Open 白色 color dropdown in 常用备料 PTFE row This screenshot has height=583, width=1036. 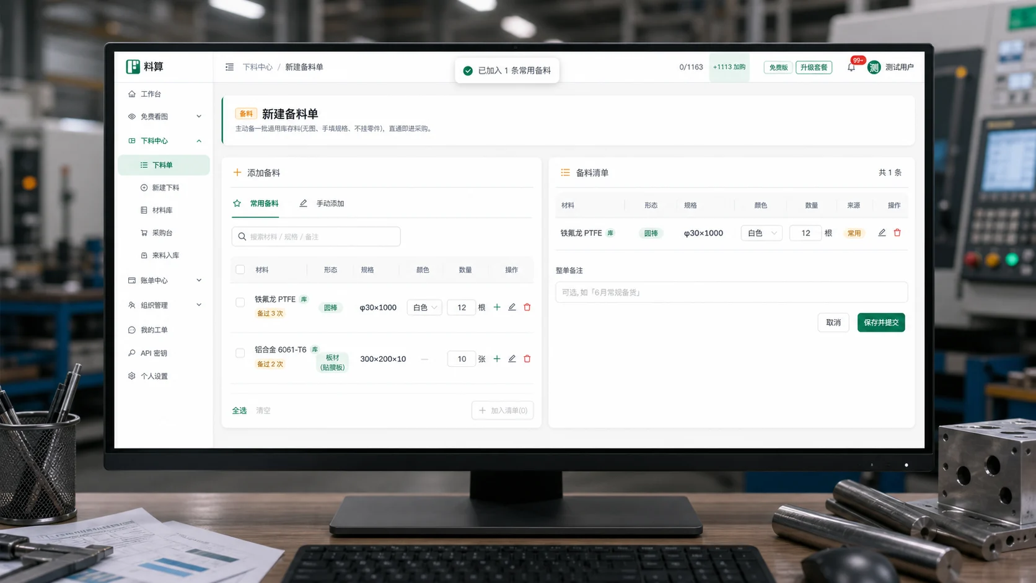click(424, 307)
